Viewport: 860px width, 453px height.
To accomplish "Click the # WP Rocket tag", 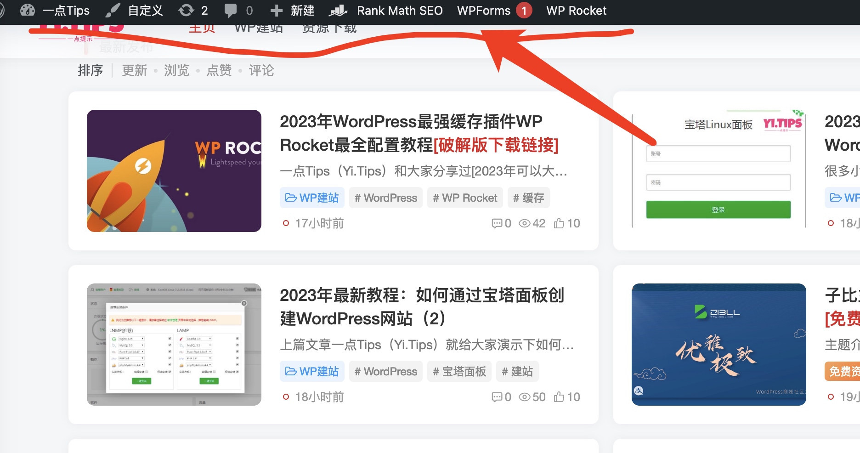I will point(465,198).
